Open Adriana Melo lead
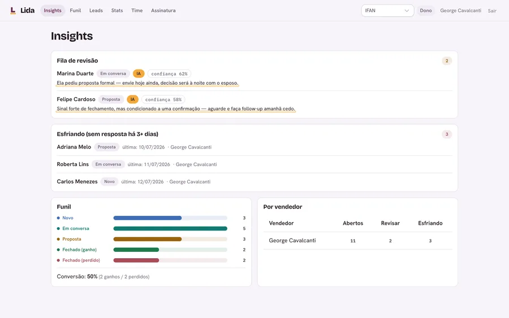Image resolution: width=509 pixels, height=318 pixels. pyautogui.click(x=74, y=147)
